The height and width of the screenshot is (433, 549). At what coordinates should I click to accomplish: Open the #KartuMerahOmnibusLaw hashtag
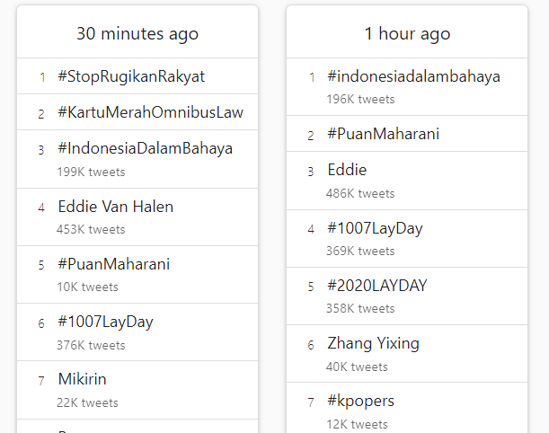pos(151,112)
